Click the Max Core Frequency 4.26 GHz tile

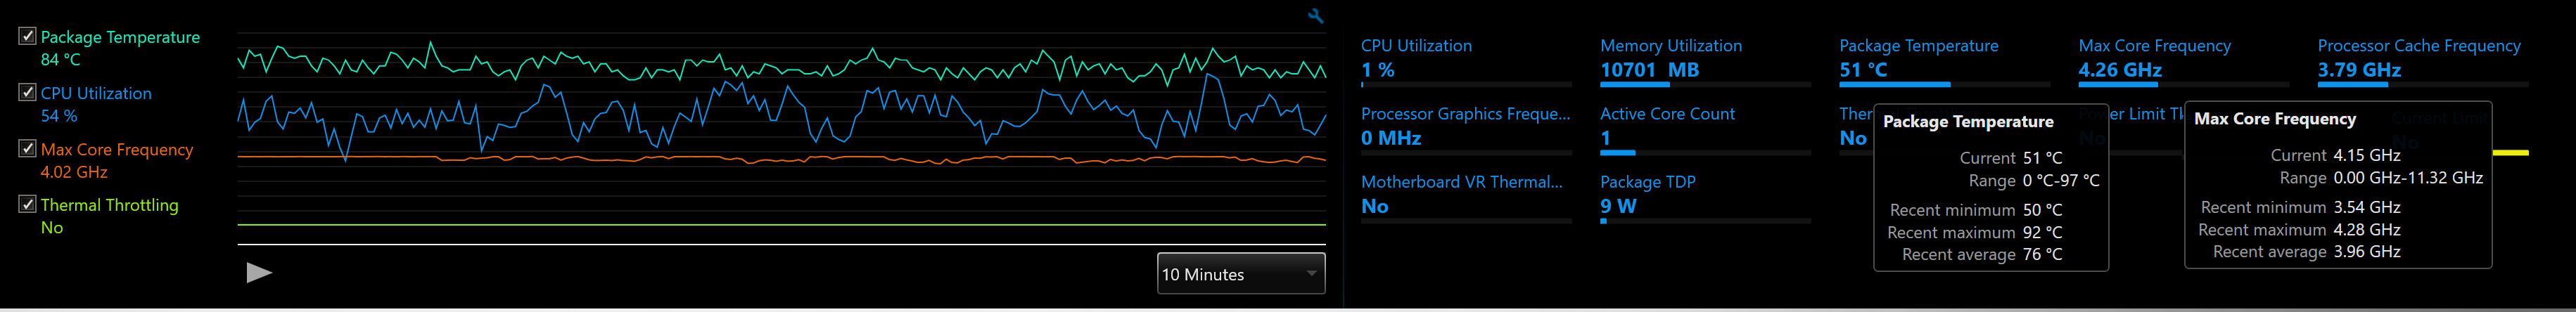[x=2183, y=62]
